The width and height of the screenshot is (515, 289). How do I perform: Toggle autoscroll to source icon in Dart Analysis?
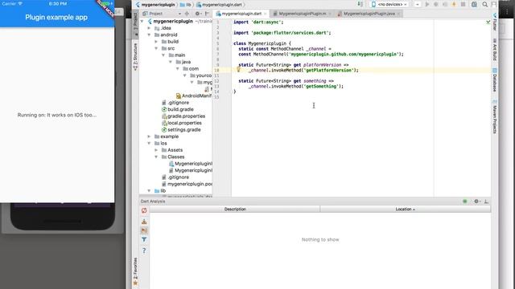coord(144,222)
